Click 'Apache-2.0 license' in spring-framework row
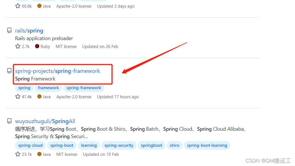 [x=74, y=97]
